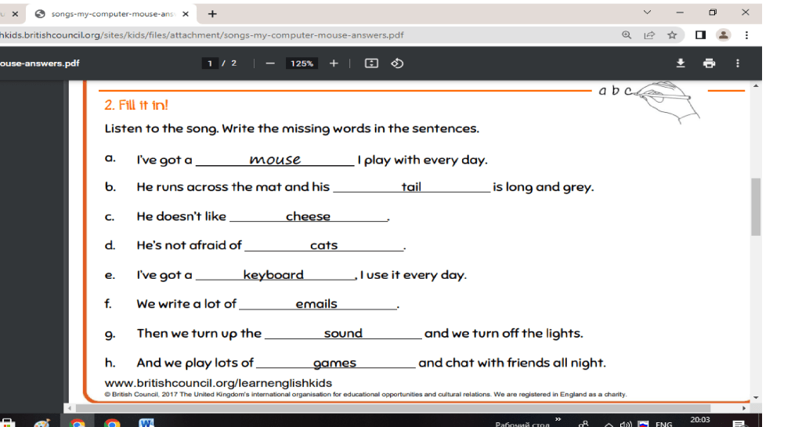
Task: Rotate the PDF counterclockwise
Action: coord(397,63)
